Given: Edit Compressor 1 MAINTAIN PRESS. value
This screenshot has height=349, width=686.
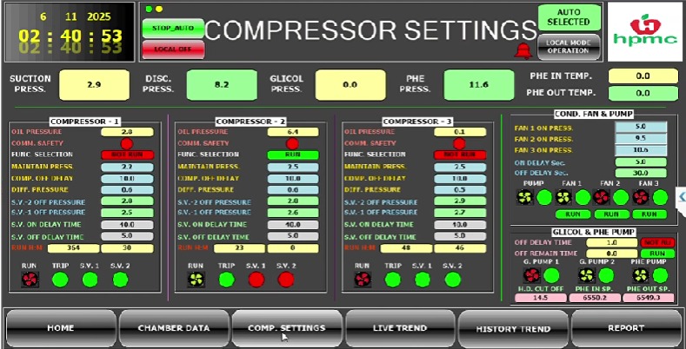Looking at the screenshot, I should [127, 167].
